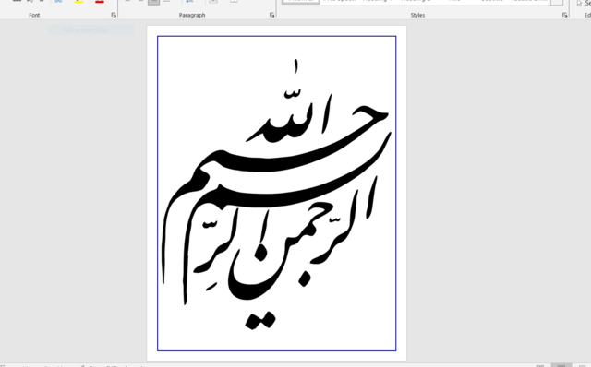Apply the red font color
591x367 pixels.
(x=100, y=2)
